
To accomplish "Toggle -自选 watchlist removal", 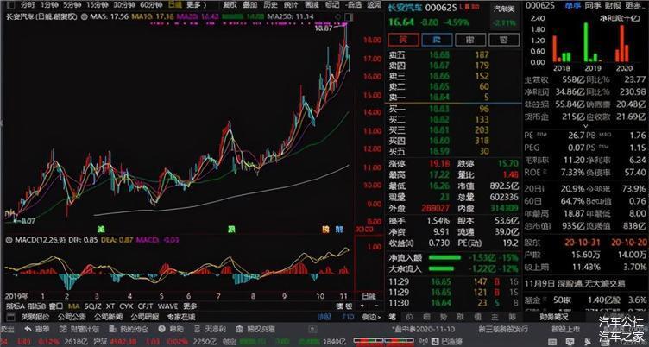I will pyautogui.click(x=354, y=5).
